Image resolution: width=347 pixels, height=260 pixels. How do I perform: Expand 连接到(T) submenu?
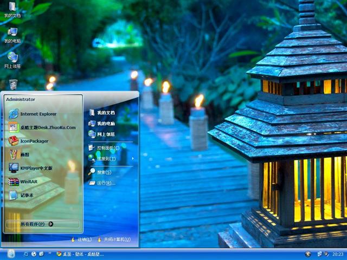click(x=111, y=159)
